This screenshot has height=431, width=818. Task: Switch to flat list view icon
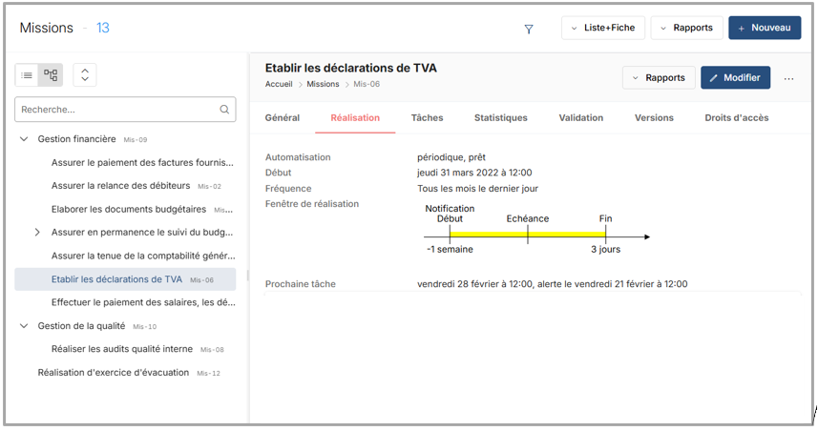tap(28, 74)
